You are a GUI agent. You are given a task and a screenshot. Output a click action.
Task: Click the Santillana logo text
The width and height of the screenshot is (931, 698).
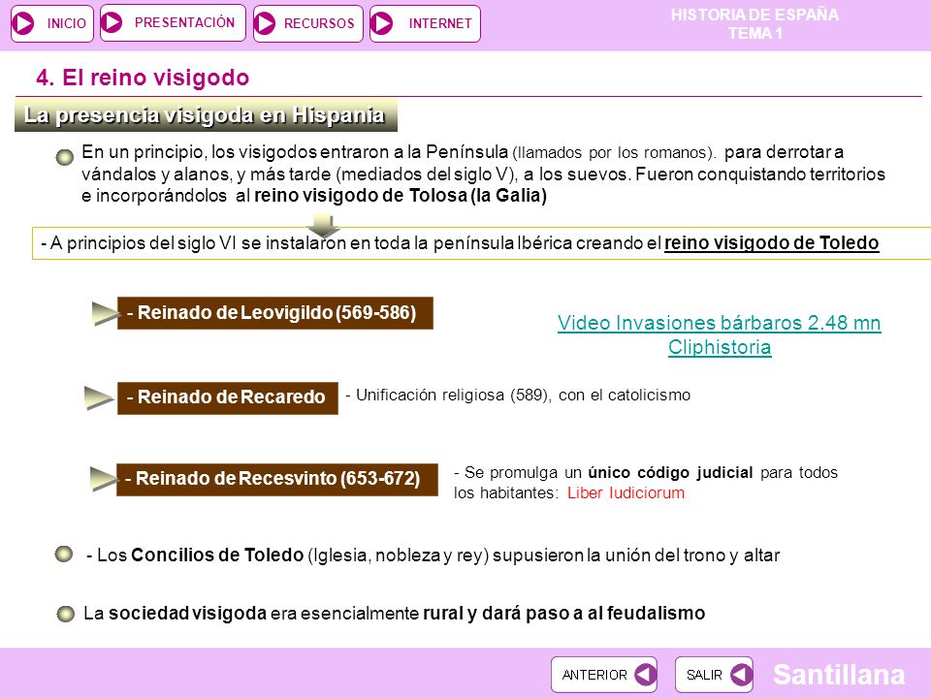839,675
